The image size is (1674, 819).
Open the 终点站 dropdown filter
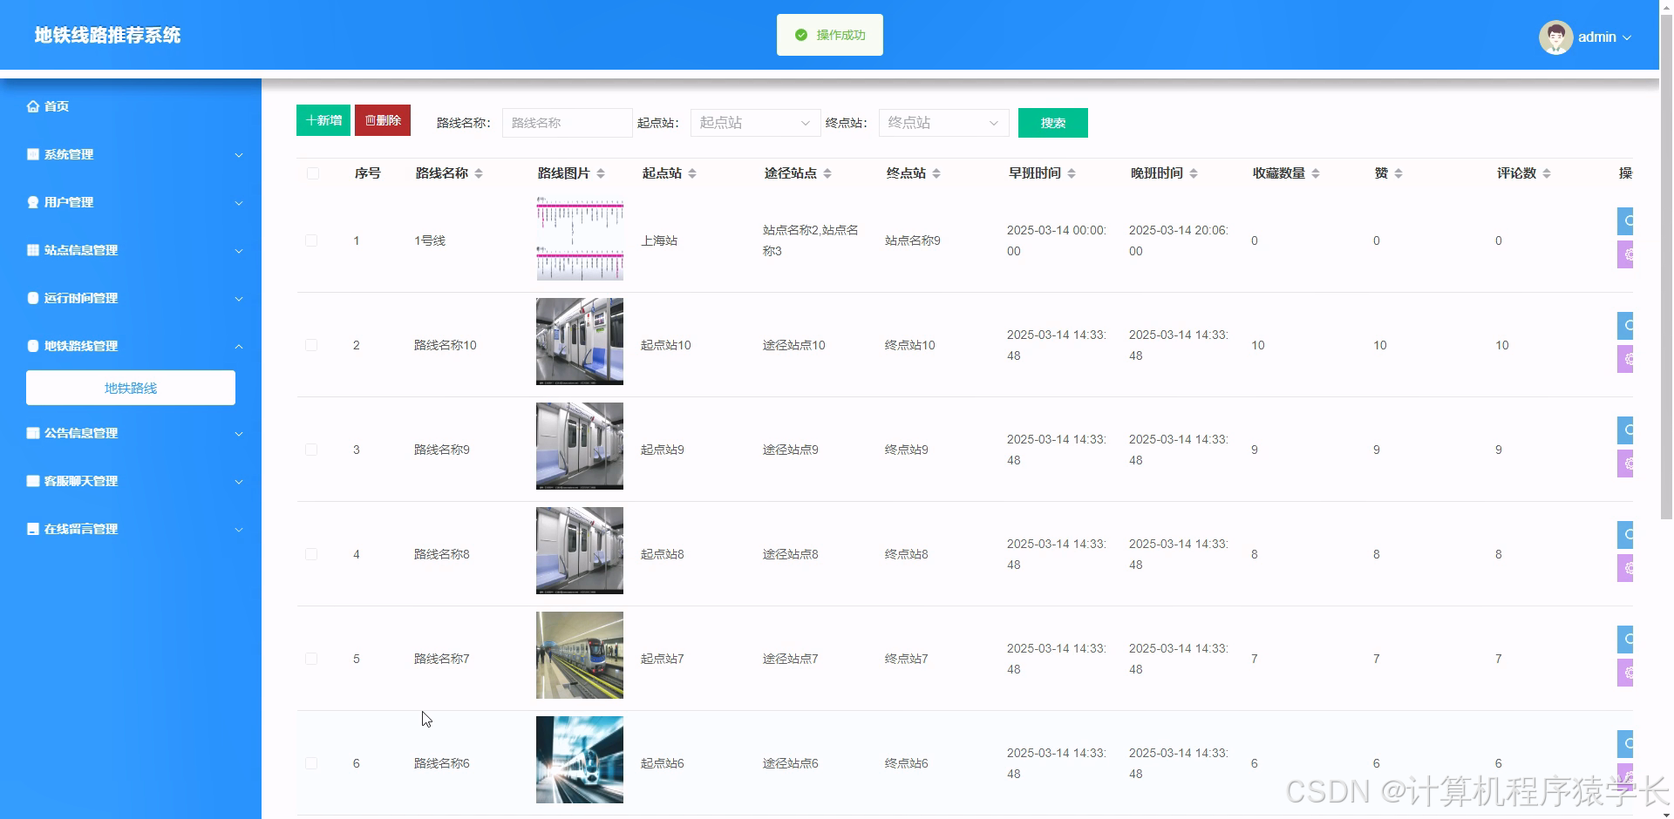[944, 123]
